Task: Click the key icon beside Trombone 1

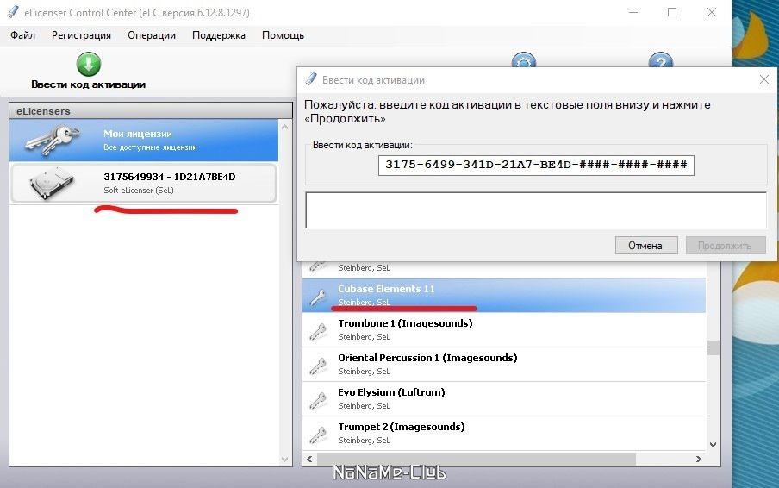Action: pyautogui.click(x=318, y=331)
